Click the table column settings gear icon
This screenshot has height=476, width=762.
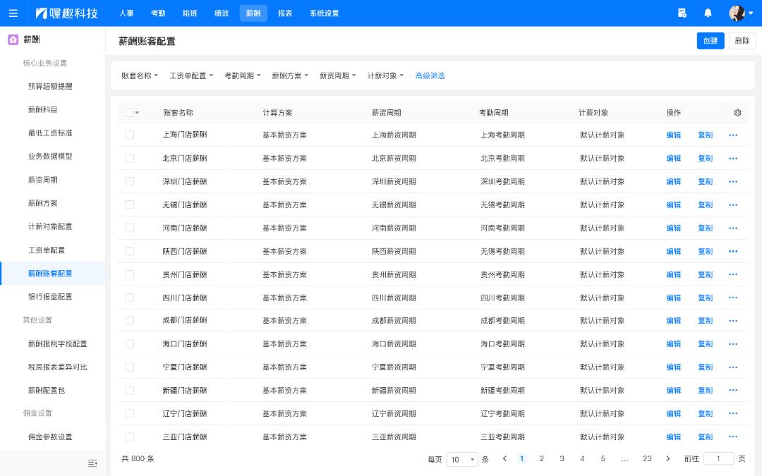coord(737,113)
